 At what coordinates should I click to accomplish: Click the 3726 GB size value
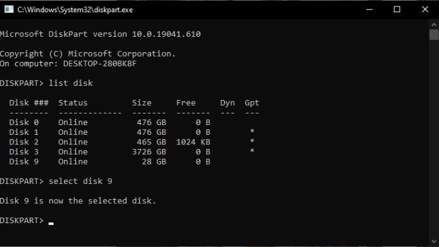click(149, 152)
